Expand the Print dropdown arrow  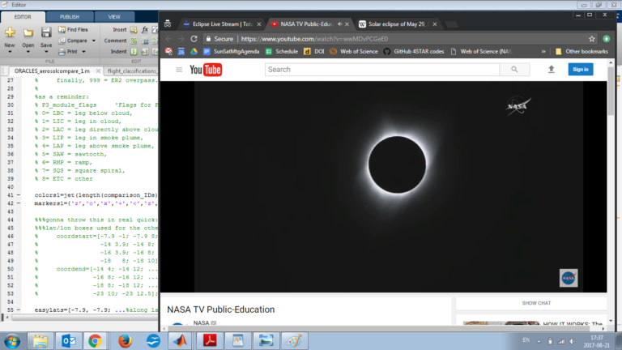[x=83, y=50]
